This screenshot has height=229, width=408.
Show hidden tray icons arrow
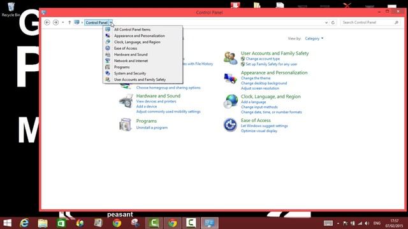(x=338, y=223)
